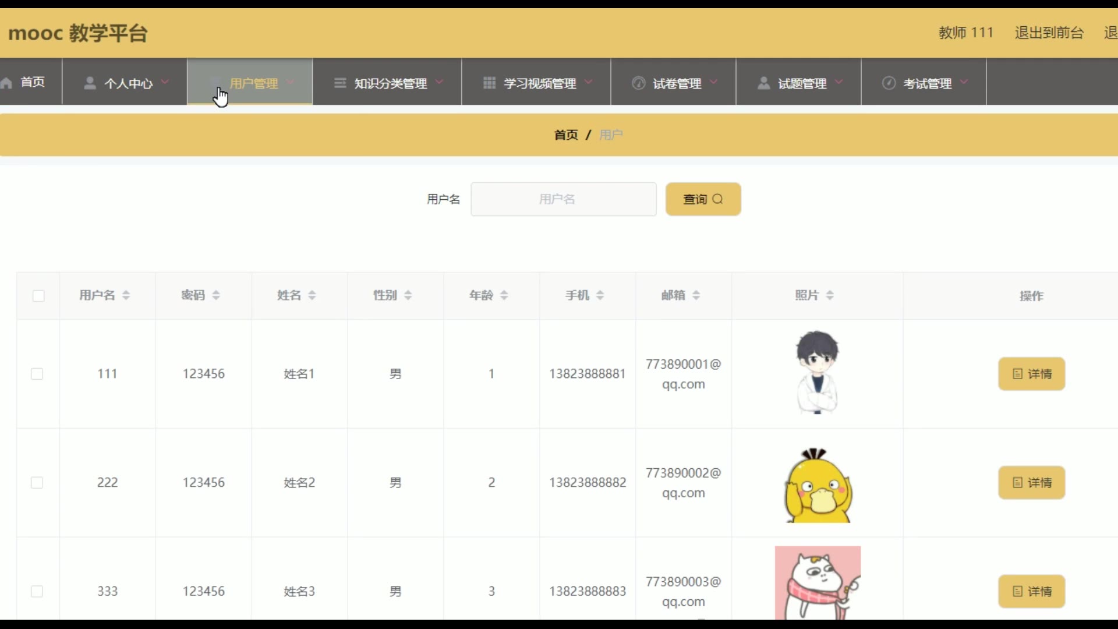Open the 学习视频管理 menu item
The height and width of the screenshot is (629, 1118).
[x=539, y=83]
